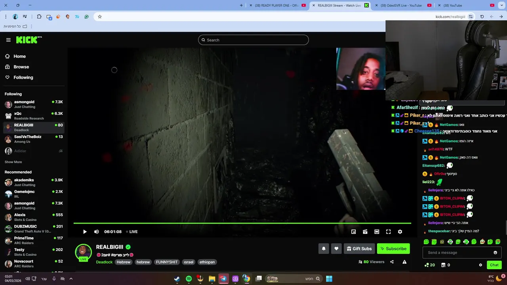Click the green Subscribe button

tap(393, 249)
